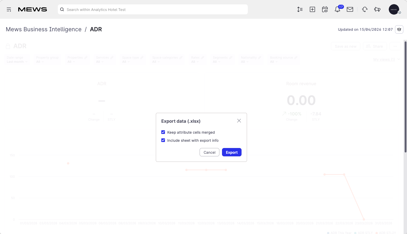Open the mail envelope icon
The image size is (407, 234).
click(x=350, y=9)
